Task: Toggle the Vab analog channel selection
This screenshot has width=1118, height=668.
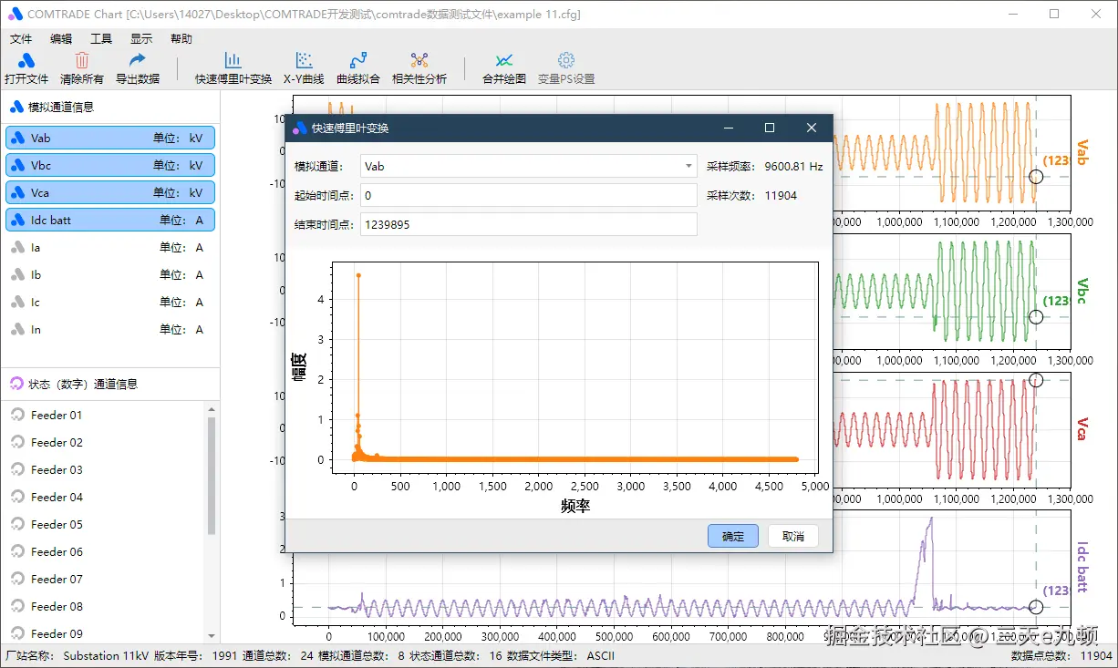Action: pos(110,138)
